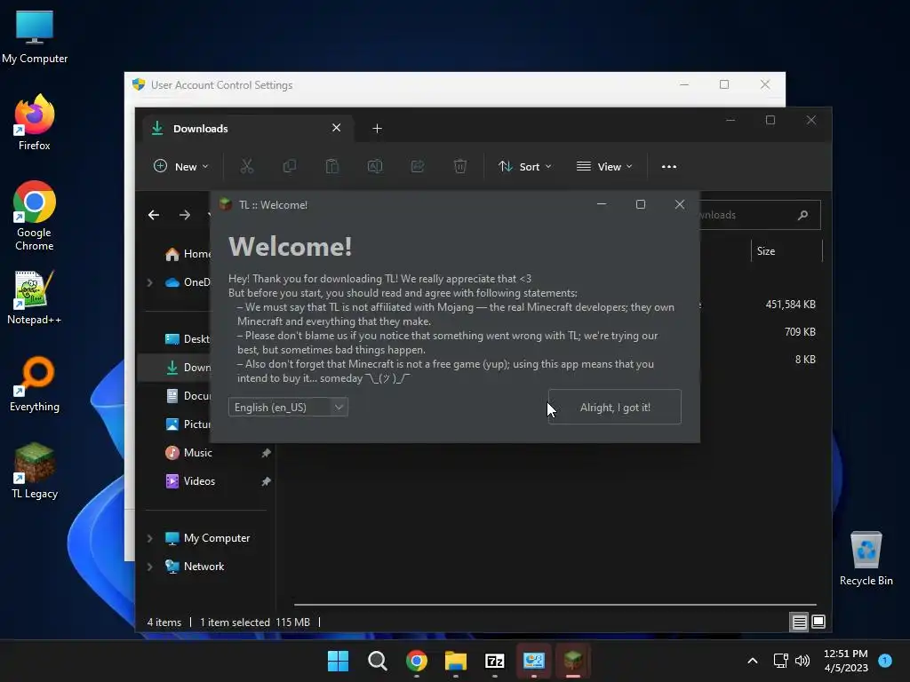Close the Downloads tab in File Explorer

pyautogui.click(x=336, y=128)
